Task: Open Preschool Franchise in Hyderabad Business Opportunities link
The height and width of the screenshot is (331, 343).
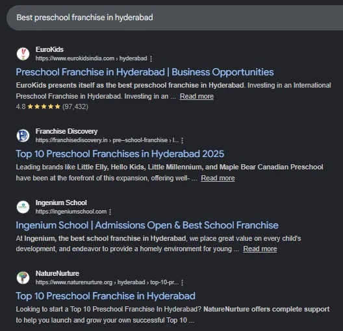Action: click(x=145, y=72)
